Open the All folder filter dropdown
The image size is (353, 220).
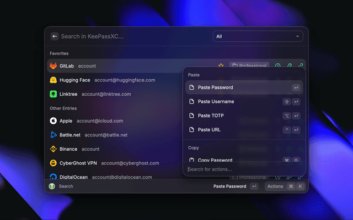point(258,36)
